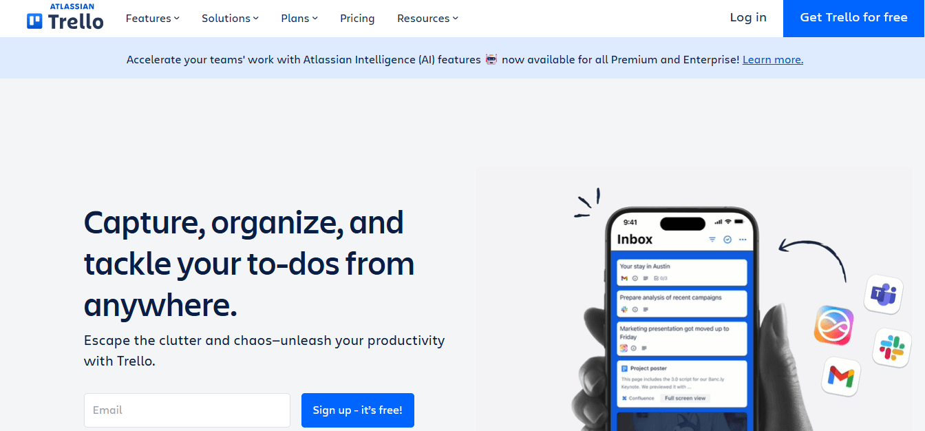
Task: Click the Atlassian Trello logo
Action: tap(65, 18)
